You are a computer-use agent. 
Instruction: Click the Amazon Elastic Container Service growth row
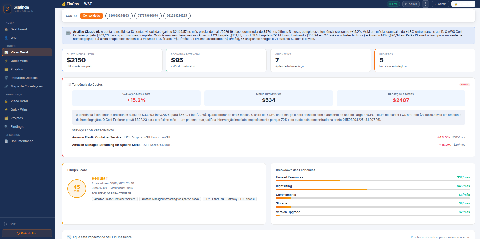click(x=269, y=137)
